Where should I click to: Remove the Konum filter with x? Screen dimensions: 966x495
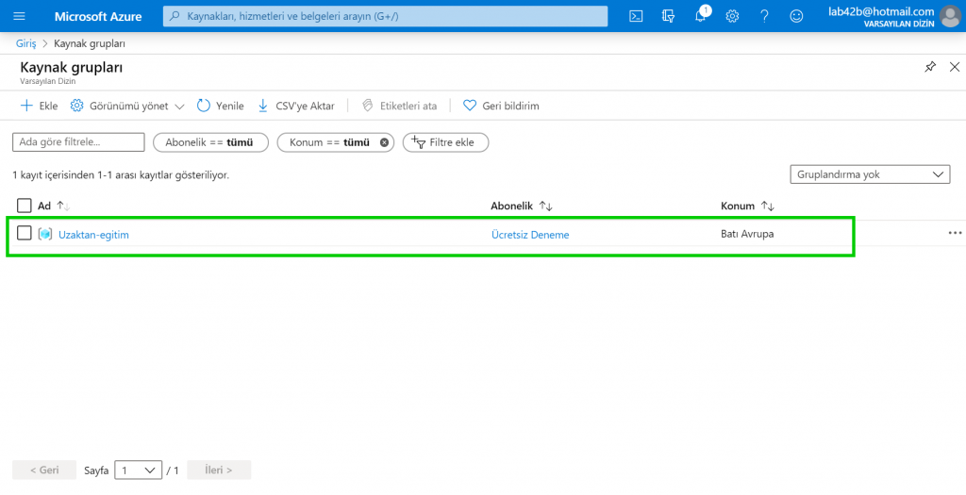point(385,142)
